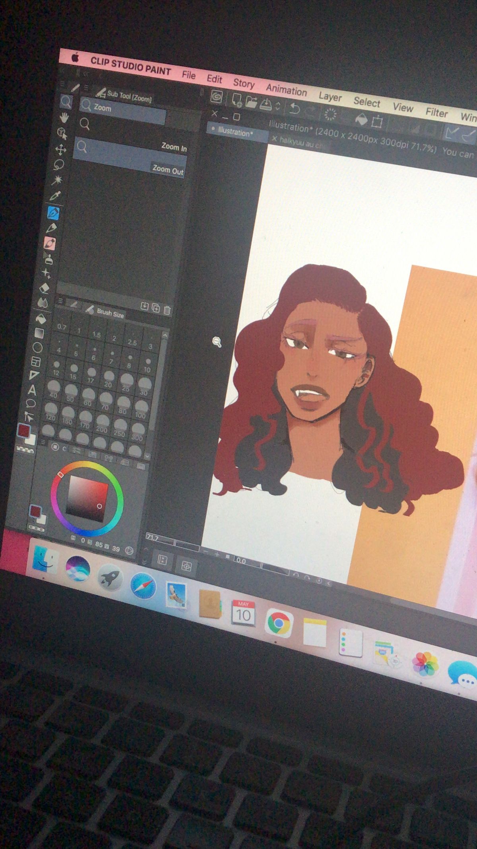Choose brush size 100 preset
The image size is (477, 849).
pyautogui.click(x=141, y=409)
